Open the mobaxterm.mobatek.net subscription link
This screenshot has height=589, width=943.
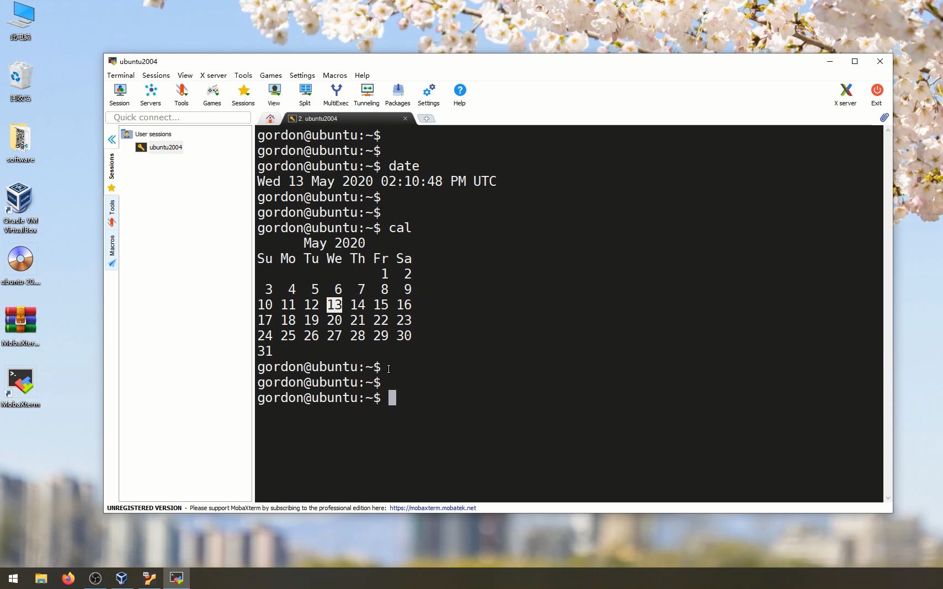click(x=432, y=508)
